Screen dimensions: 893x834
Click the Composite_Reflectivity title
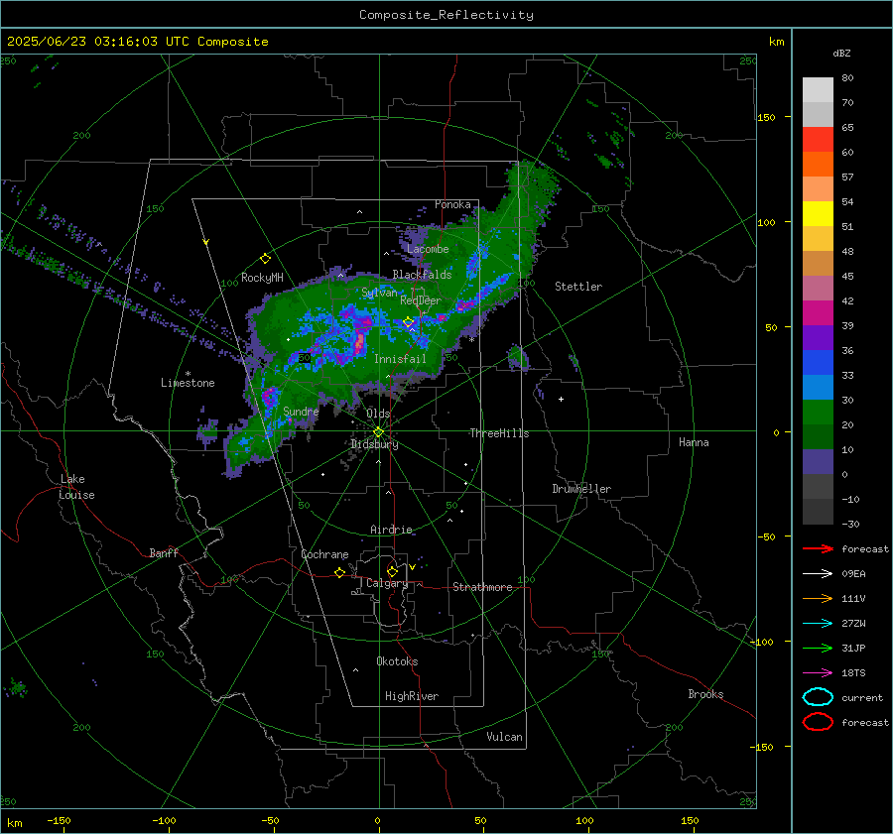click(x=446, y=15)
